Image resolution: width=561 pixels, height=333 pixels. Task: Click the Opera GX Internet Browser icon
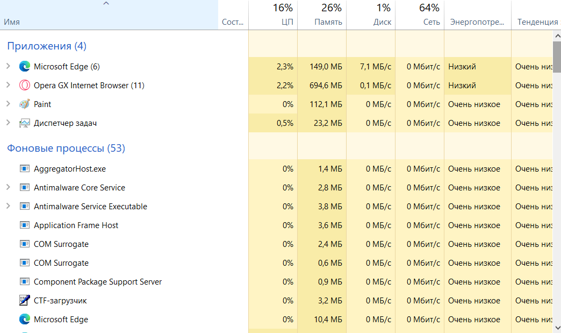click(24, 86)
